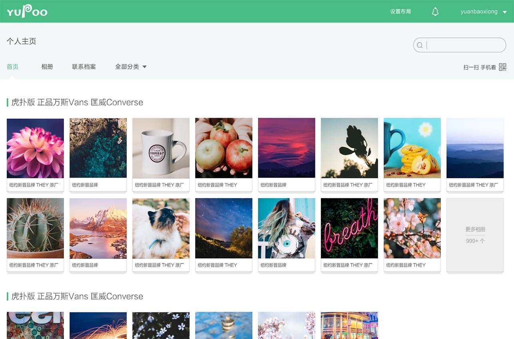Open the cactus thumbnail album

[x=35, y=228]
